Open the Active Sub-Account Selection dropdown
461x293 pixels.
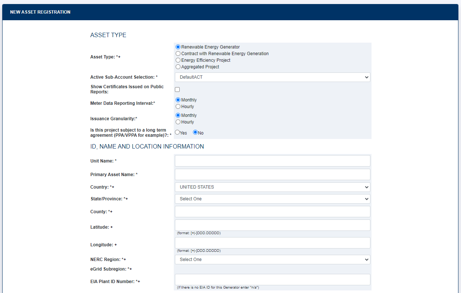click(x=272, y=77)
